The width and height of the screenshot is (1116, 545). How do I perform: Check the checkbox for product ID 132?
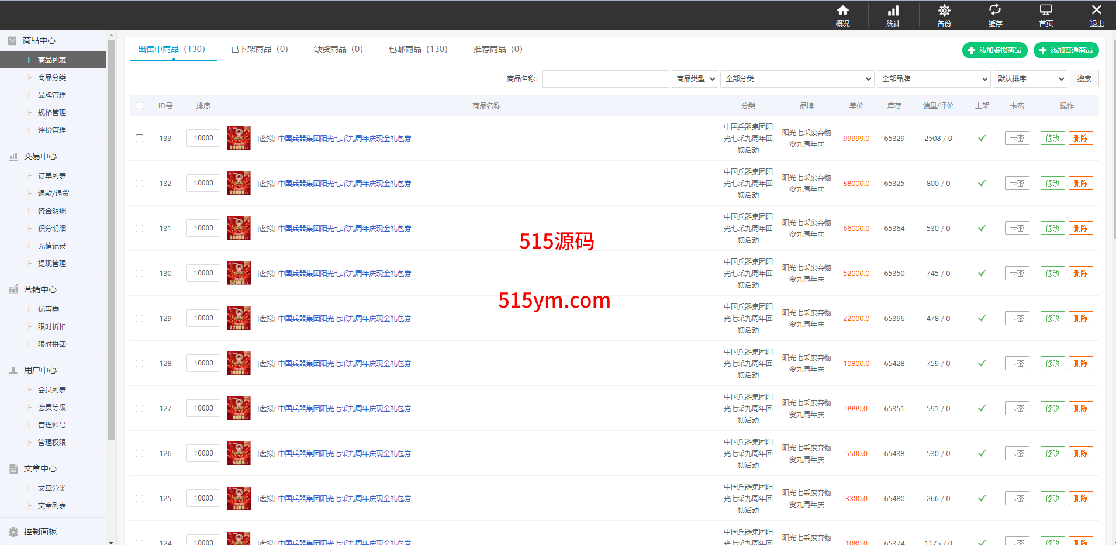tap(139, 184)
